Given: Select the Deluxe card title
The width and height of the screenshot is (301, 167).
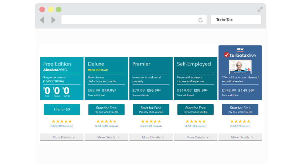Looking at the screenshot, I should point(96,64).
